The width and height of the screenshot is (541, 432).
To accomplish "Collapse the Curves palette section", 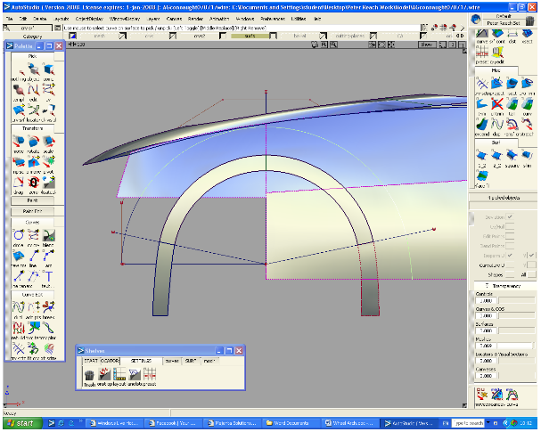I will [x=32, y=222].
